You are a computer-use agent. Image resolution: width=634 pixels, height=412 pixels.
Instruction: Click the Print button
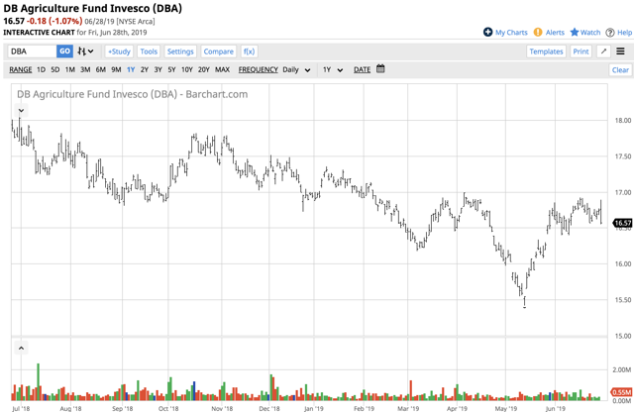point(581,51)
